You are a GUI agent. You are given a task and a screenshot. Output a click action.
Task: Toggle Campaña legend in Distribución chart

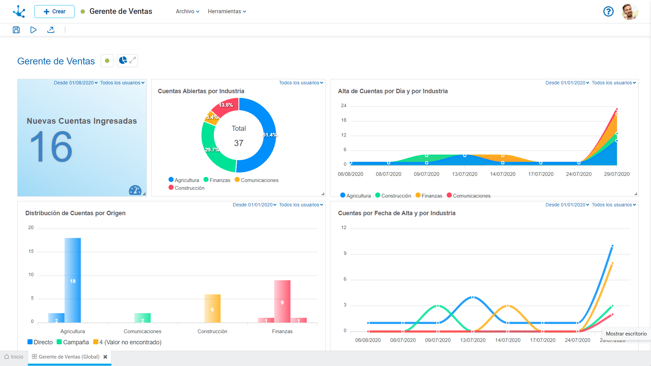[73, 342]
